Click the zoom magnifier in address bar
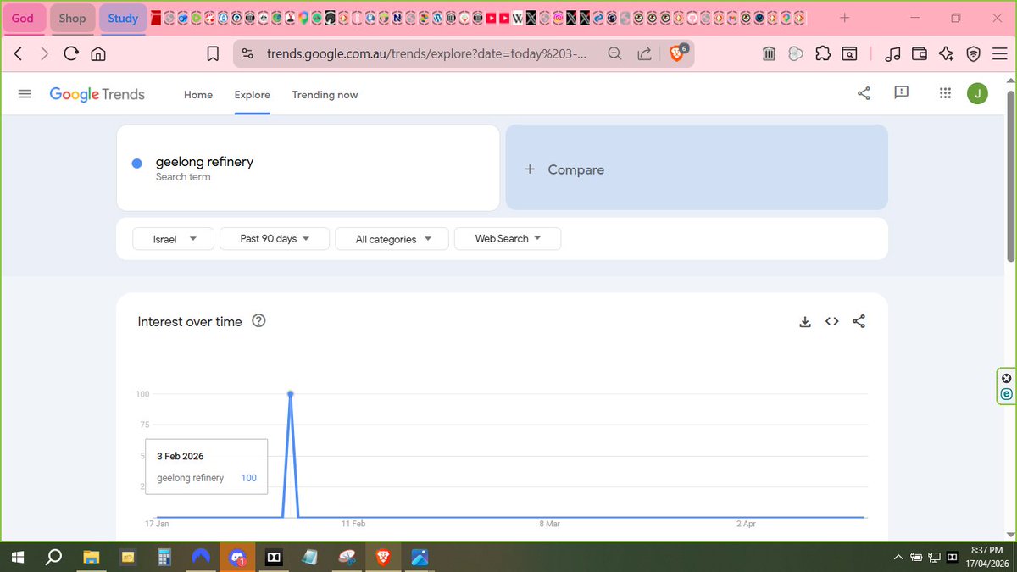The image size is (1017, 572). pos(614,53)
